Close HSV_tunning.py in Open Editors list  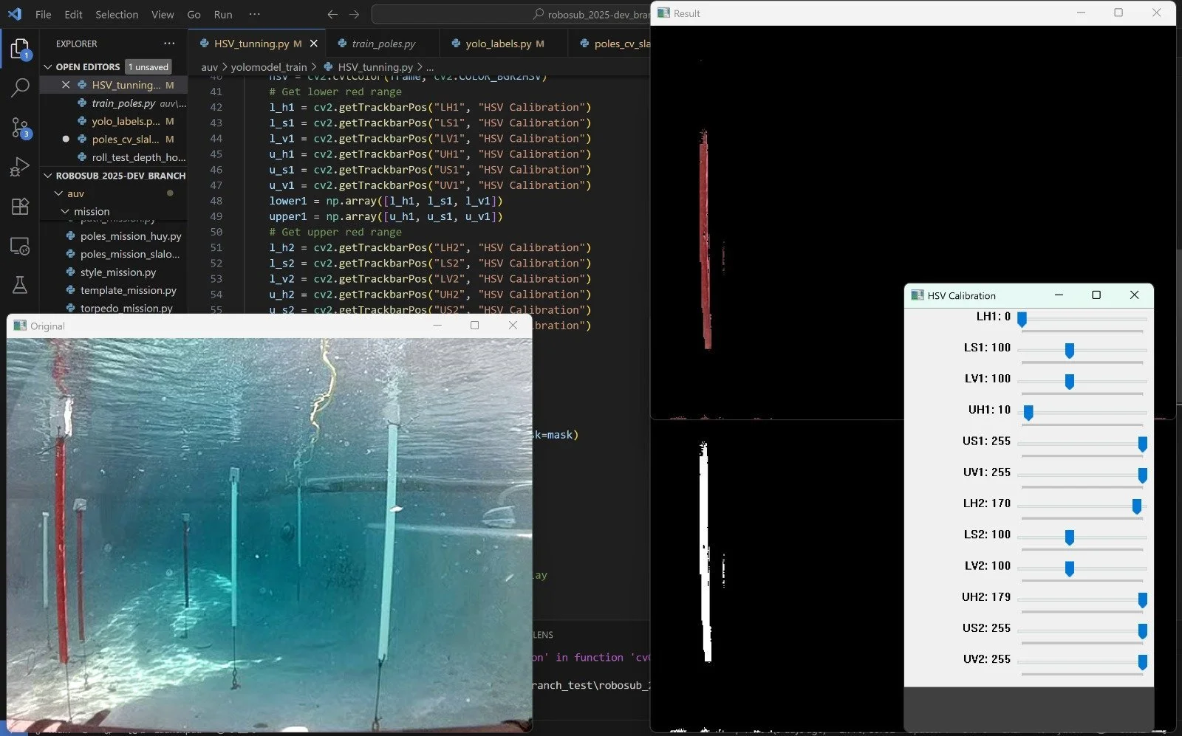pos(66,85)
